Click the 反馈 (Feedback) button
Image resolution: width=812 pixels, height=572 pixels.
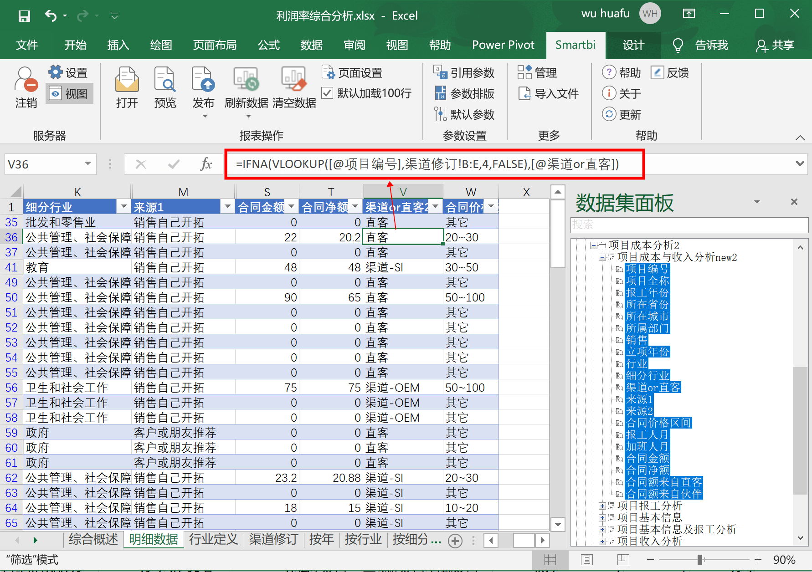click(x=670, y=72)
